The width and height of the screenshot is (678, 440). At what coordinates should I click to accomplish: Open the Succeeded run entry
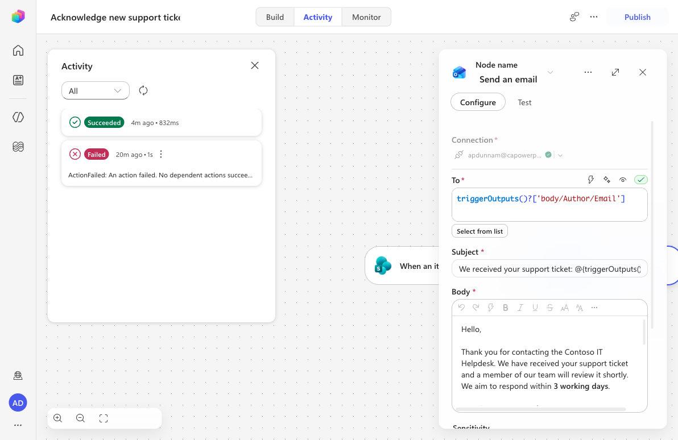[162, 122]
